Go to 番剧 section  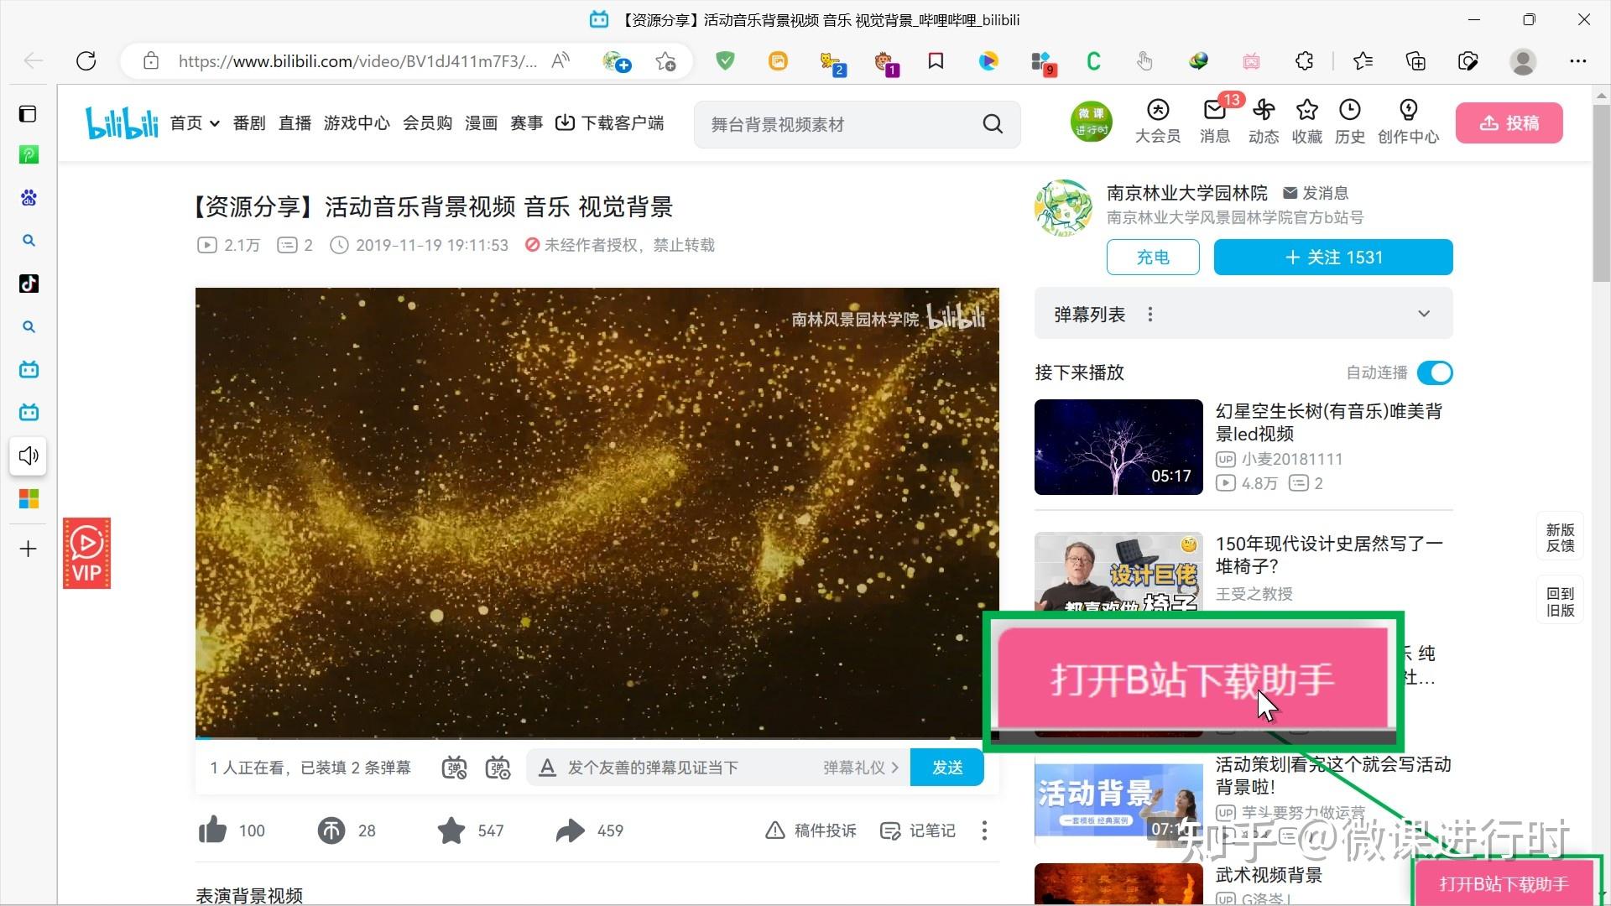tap(249, 123)
